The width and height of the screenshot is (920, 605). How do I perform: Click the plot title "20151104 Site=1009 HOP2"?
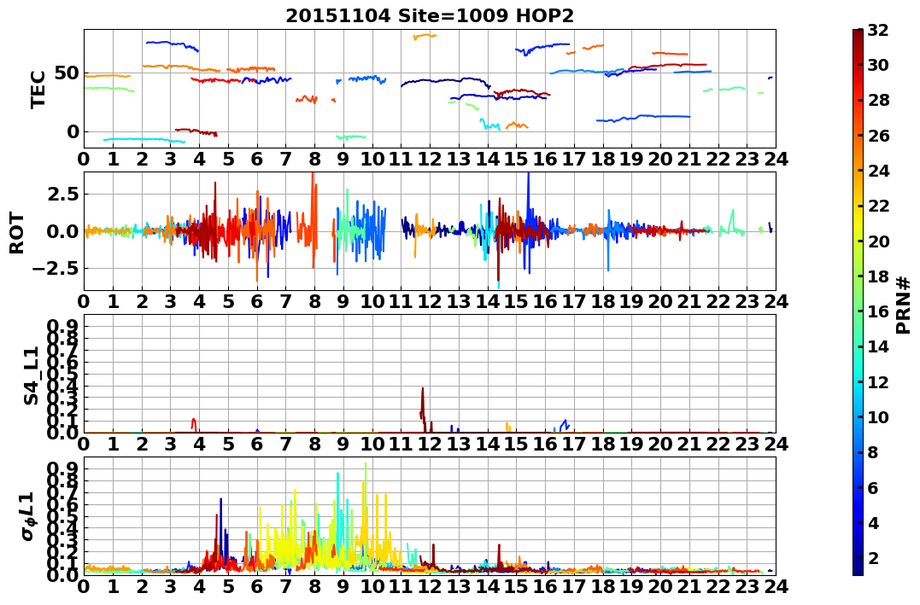[430, 16]
